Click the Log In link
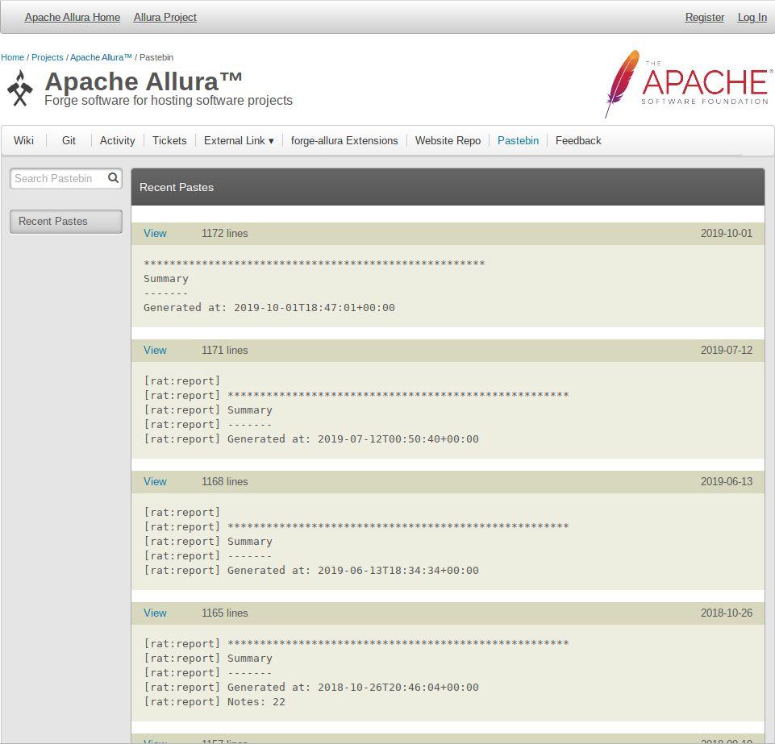Image resolution: width=775 pixels, height=744 pixels. 752,17
